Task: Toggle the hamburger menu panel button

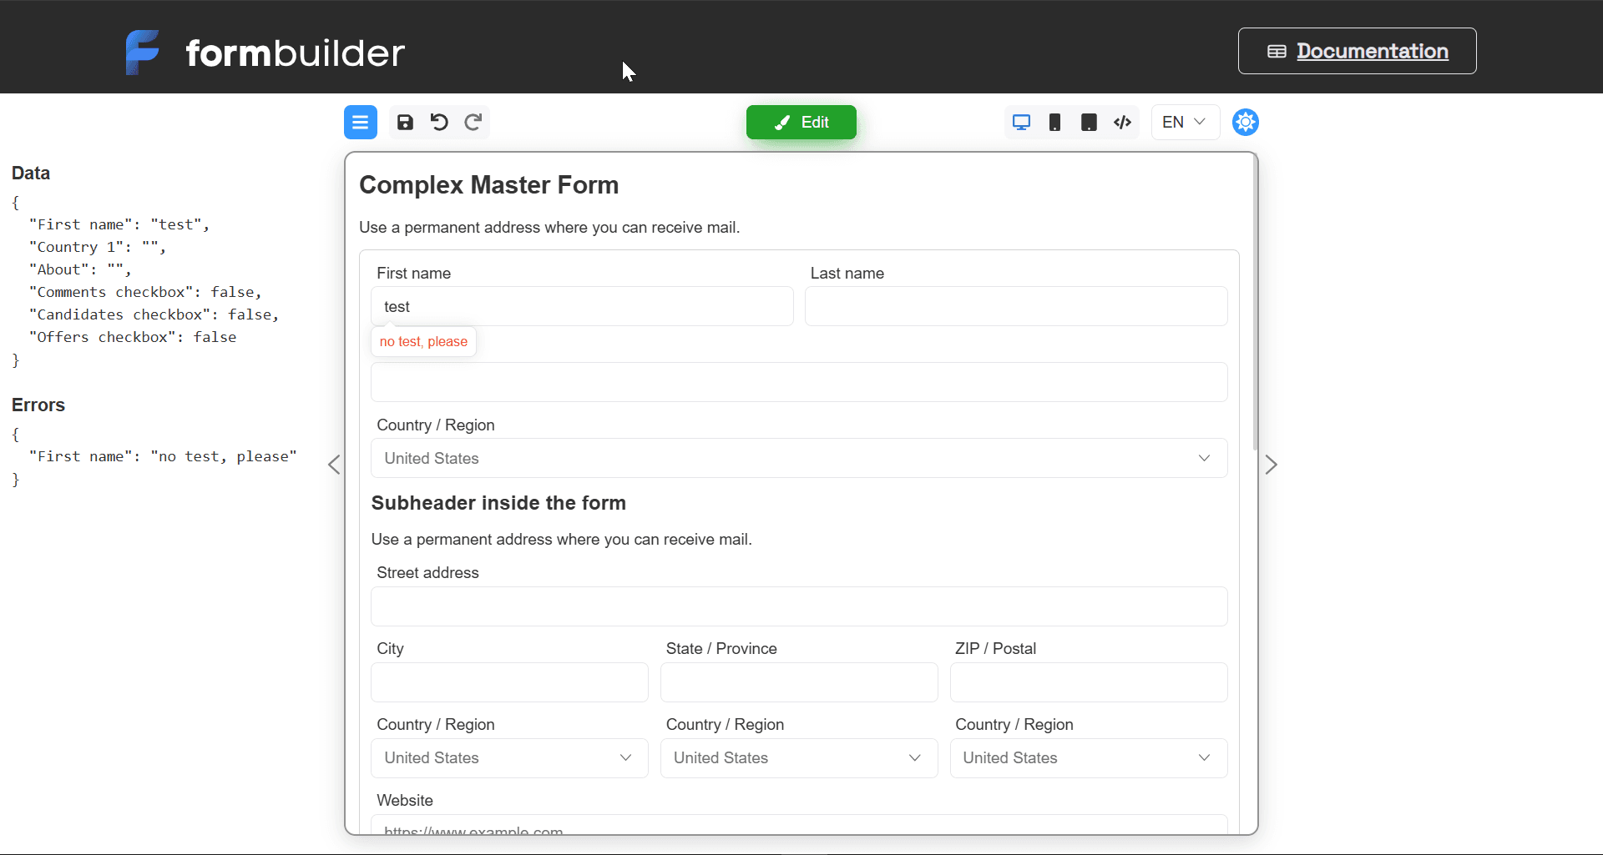Action: (360, 123)
